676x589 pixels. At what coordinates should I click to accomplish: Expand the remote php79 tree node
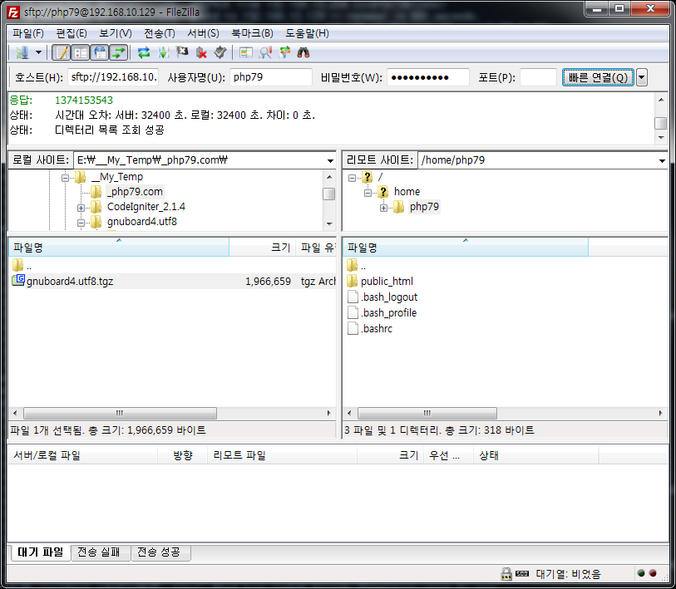(383, 208)
